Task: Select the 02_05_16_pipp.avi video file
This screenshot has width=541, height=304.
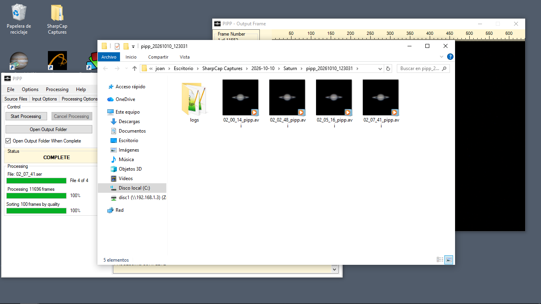Action: click(334, 103)
